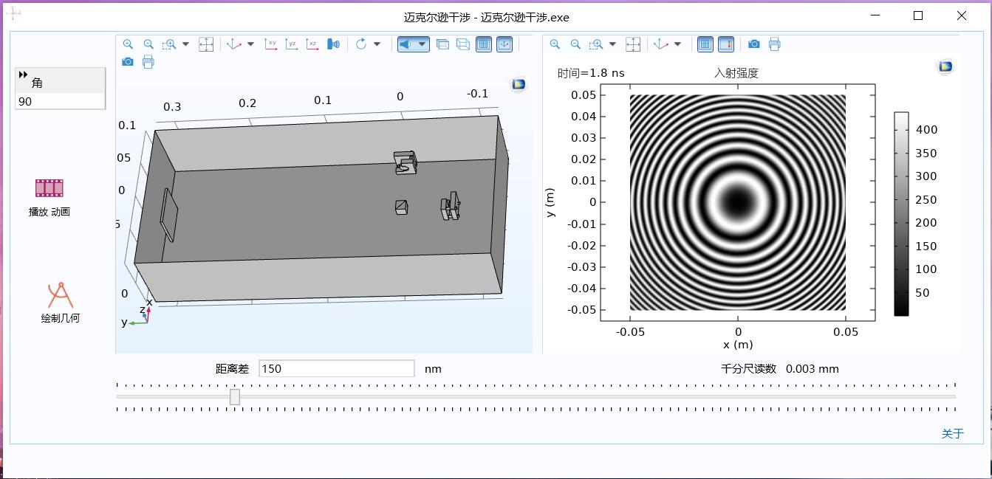
Task: Click zoom extents in the geometry window
Action: (x=206, y=44)
